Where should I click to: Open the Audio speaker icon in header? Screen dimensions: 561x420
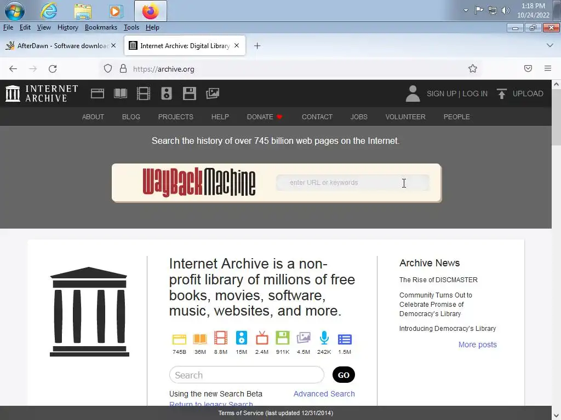[167, 94]
